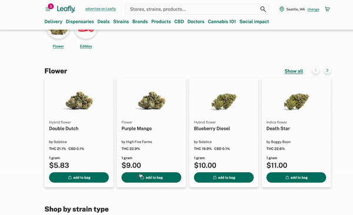Open the Strains nav menu item
The width and height of the screenshot is (353, 215).
pos(121,22)
